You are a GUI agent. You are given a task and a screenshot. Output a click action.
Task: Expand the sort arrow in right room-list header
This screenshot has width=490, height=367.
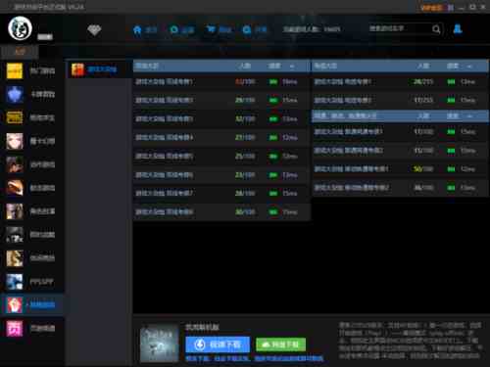pos(469,67)
